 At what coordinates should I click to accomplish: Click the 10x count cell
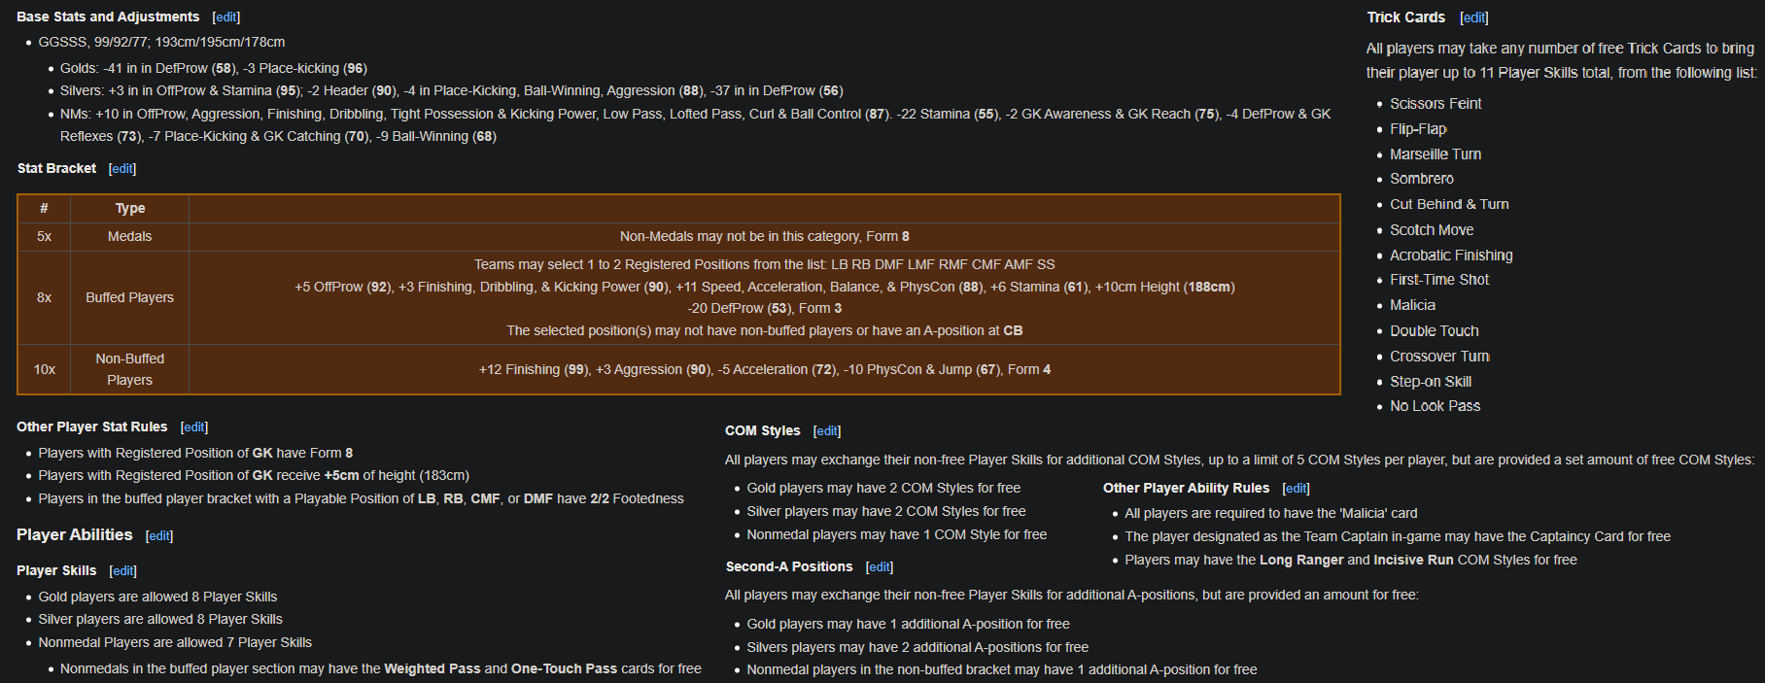(45, 369)
